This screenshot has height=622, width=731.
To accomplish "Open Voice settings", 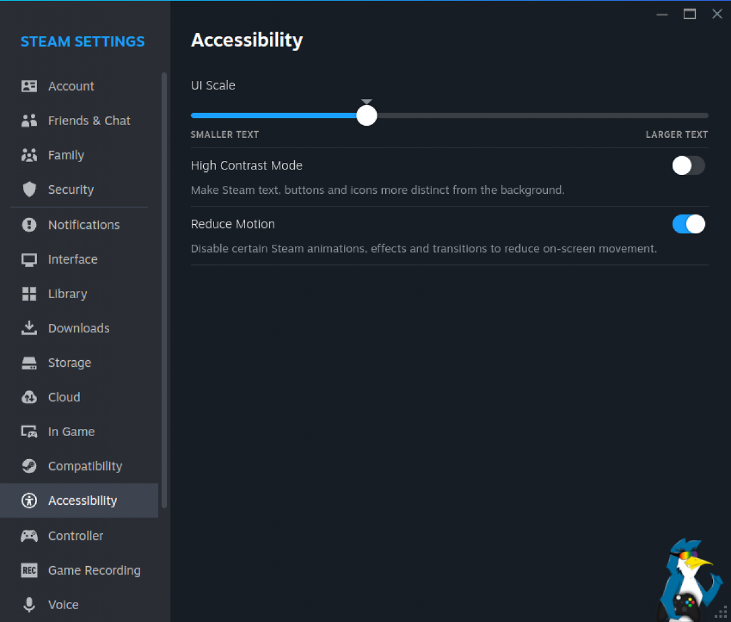I will (x=79, y=605).
